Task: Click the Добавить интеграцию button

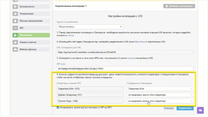Action: pyautogui.click(x=179, y=6)
